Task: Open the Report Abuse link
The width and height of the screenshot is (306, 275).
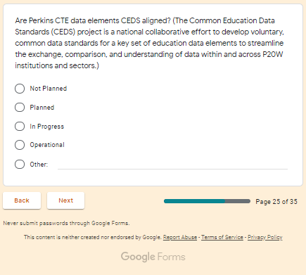Action: (x=180, y=237)
